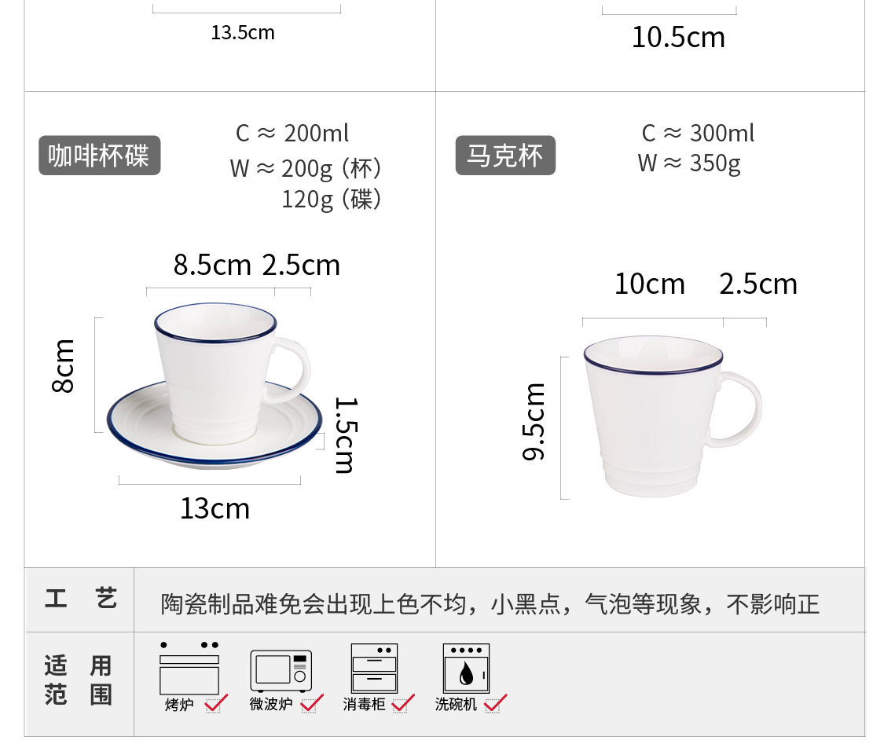Select the 马克杯 gray label

[505, 155]
